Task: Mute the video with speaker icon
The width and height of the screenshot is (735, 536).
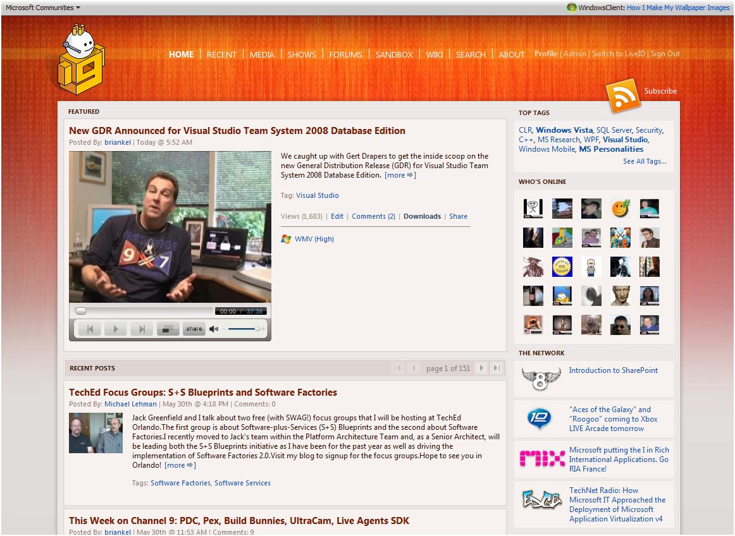Action: pos(214,329)
